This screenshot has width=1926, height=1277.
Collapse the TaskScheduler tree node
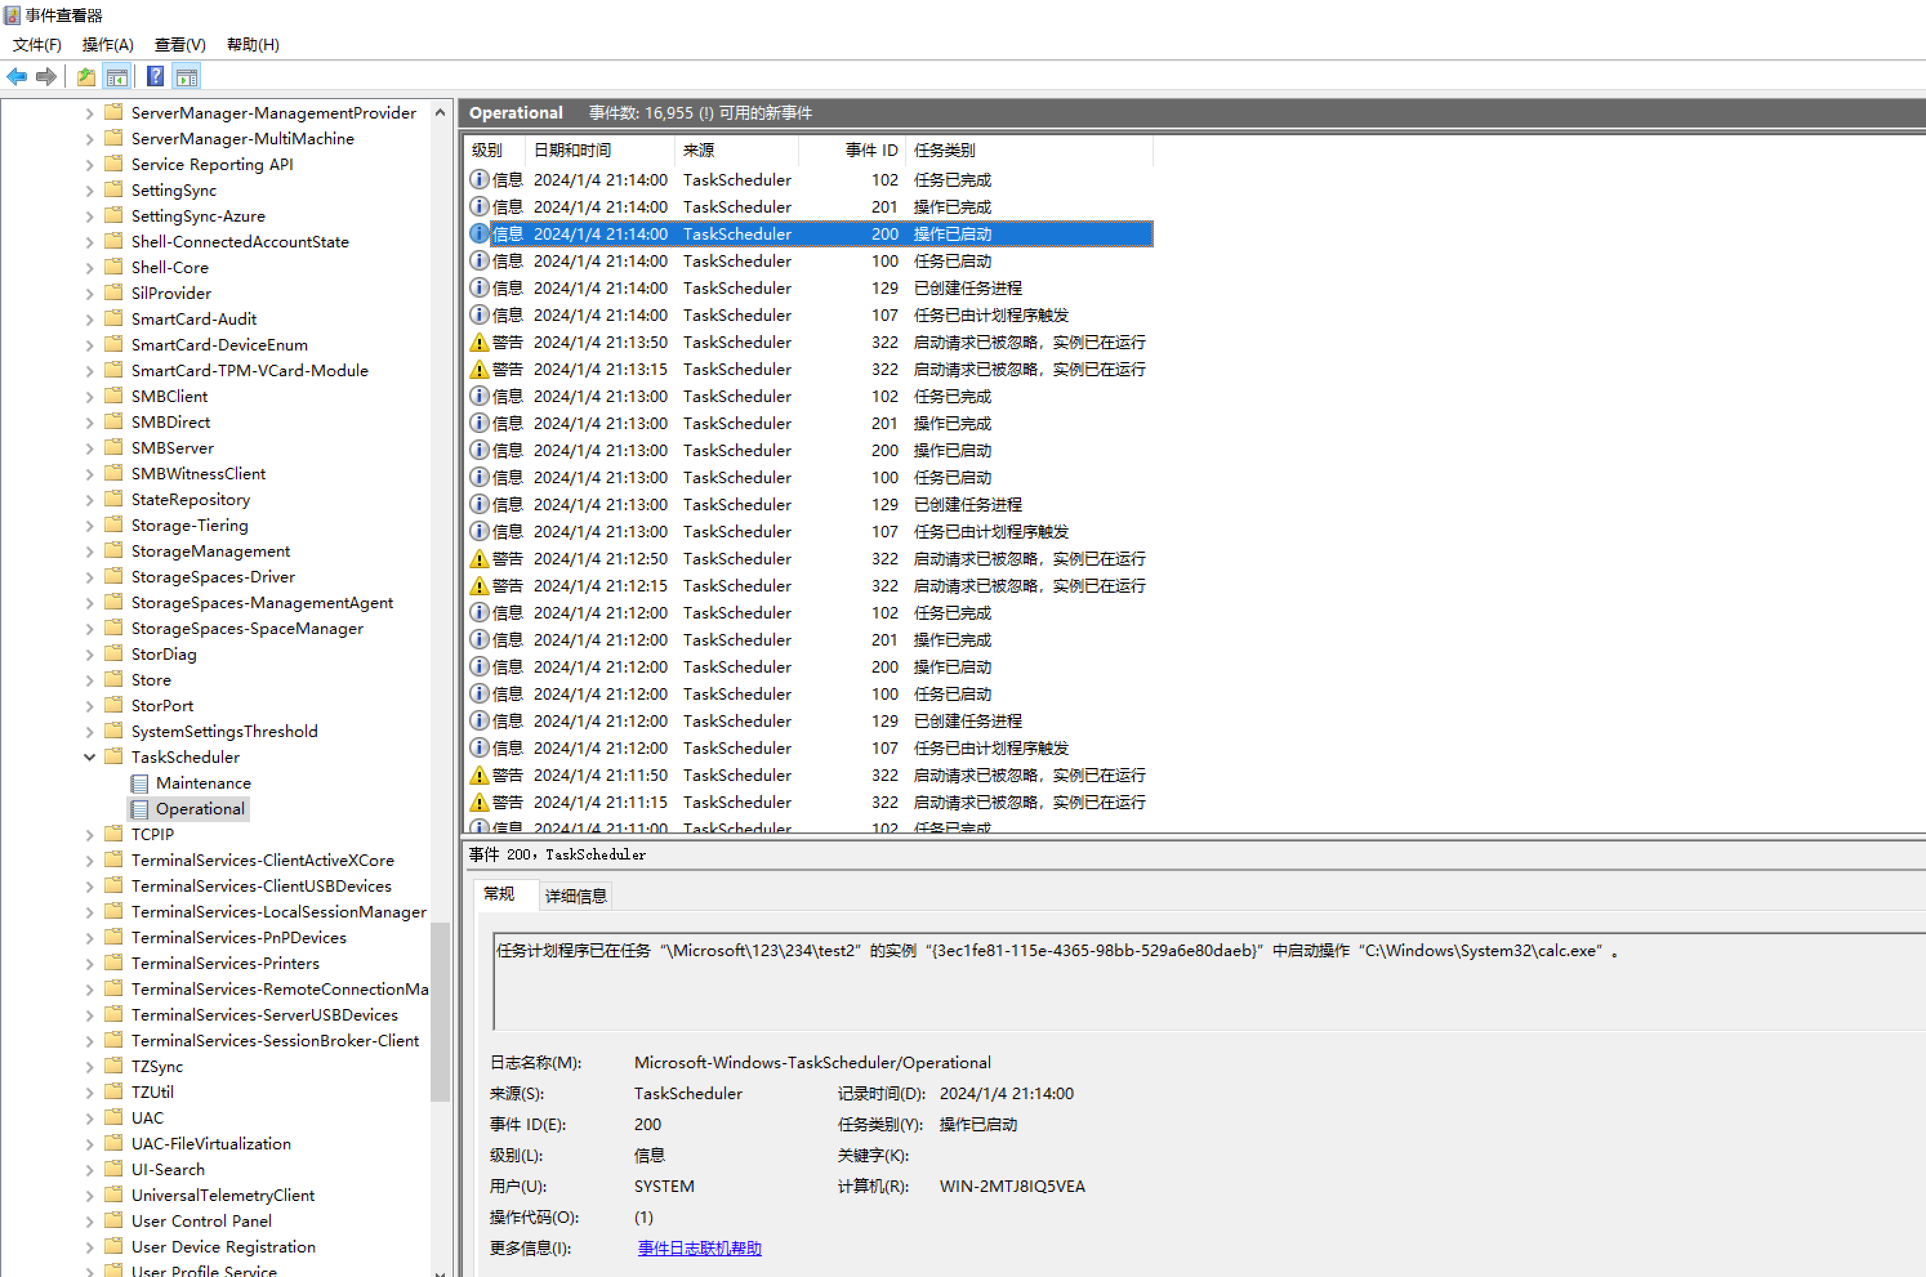pyautogui.click(x=90, y=756)
